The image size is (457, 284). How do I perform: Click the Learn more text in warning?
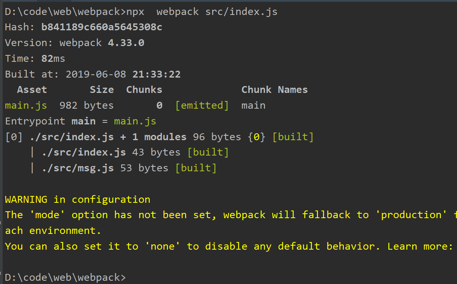(x=420, y=246)
